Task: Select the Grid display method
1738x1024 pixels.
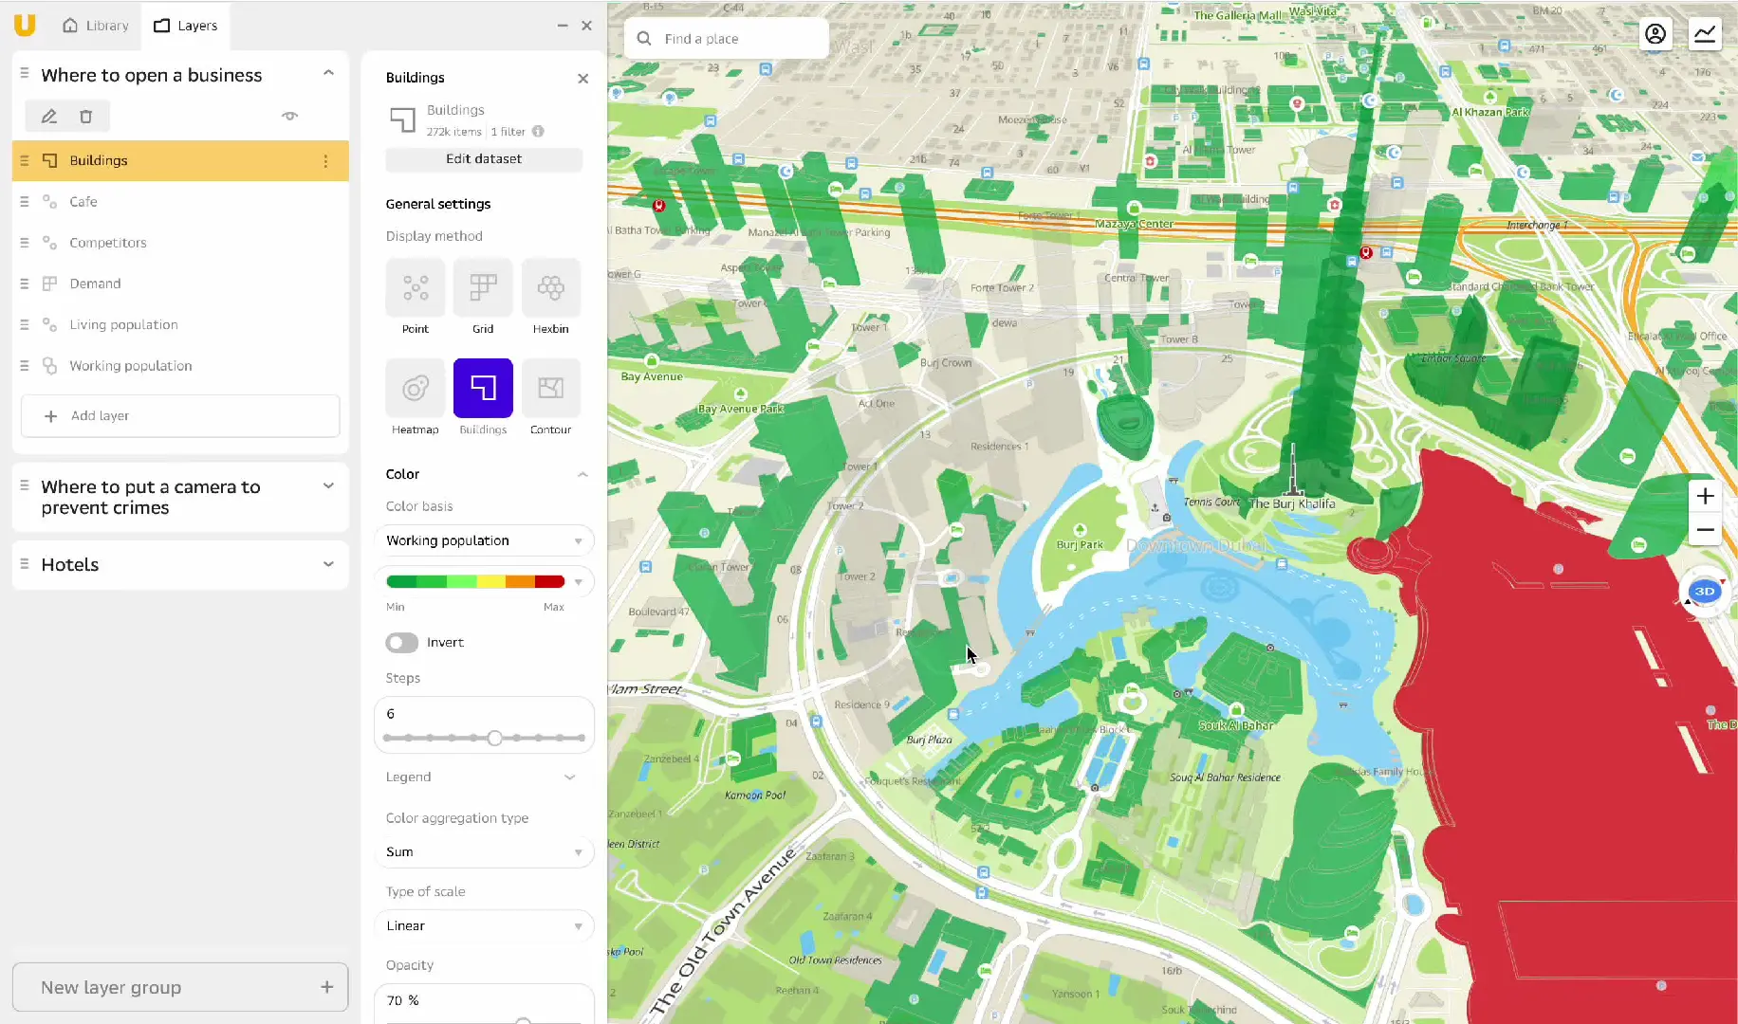Action: [483, 288]
